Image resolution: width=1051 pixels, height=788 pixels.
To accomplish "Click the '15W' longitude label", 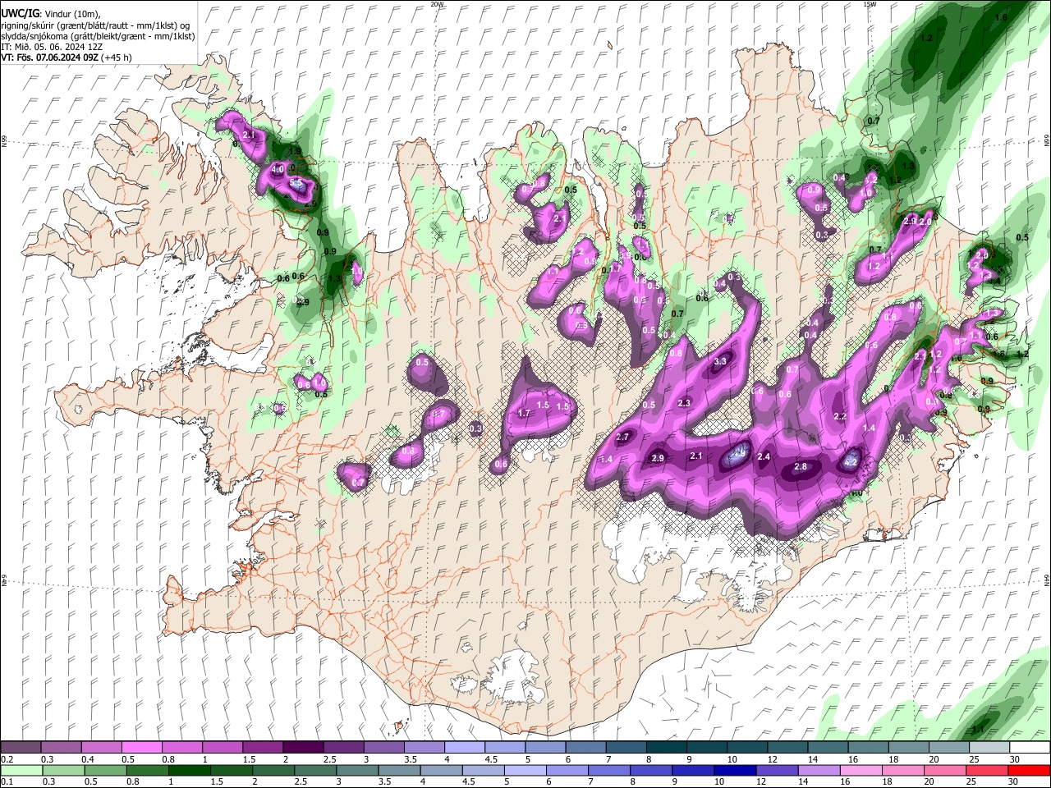I will coord(870,4).
